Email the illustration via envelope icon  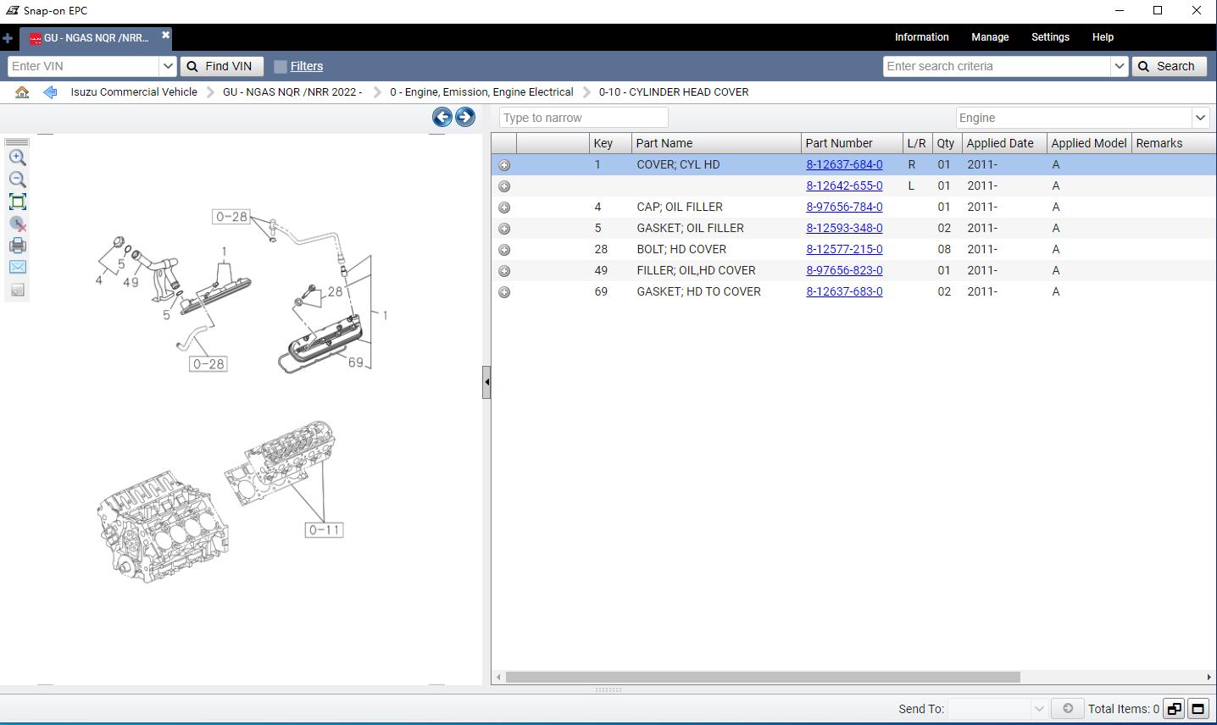click(18, 267)
